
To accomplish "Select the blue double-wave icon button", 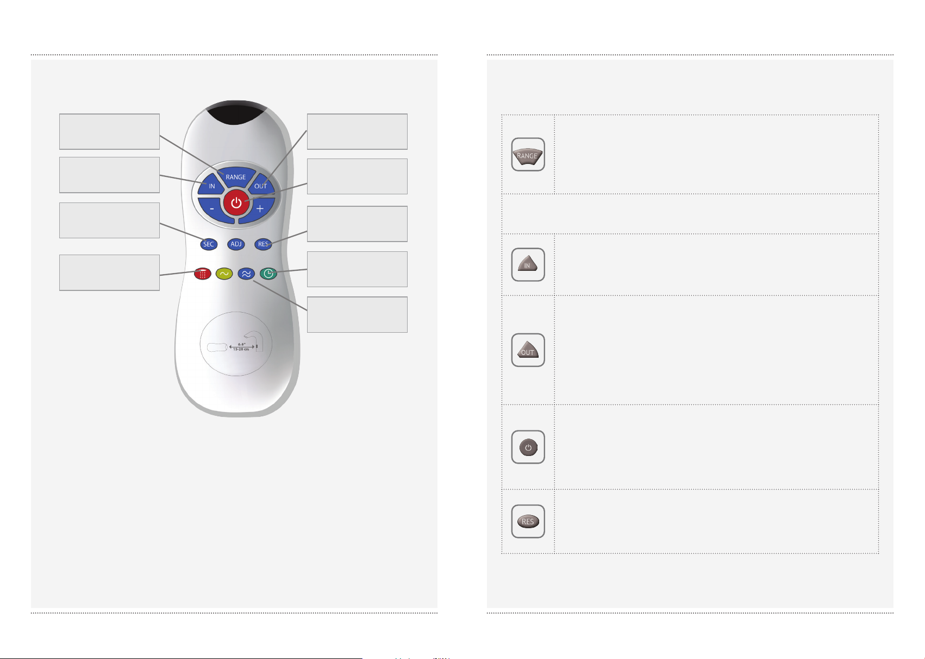I will 246,274.
